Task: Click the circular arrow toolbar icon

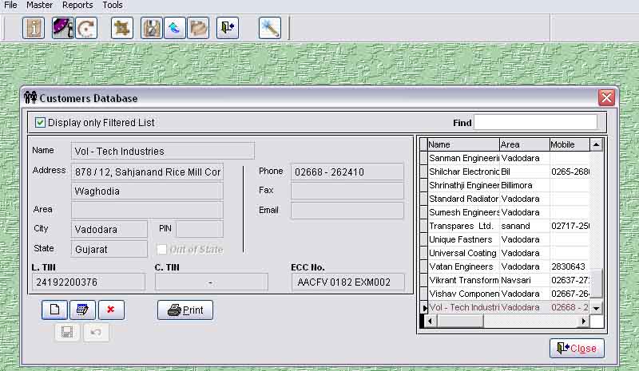Action: pyautogui.click(x=86, y=28)
